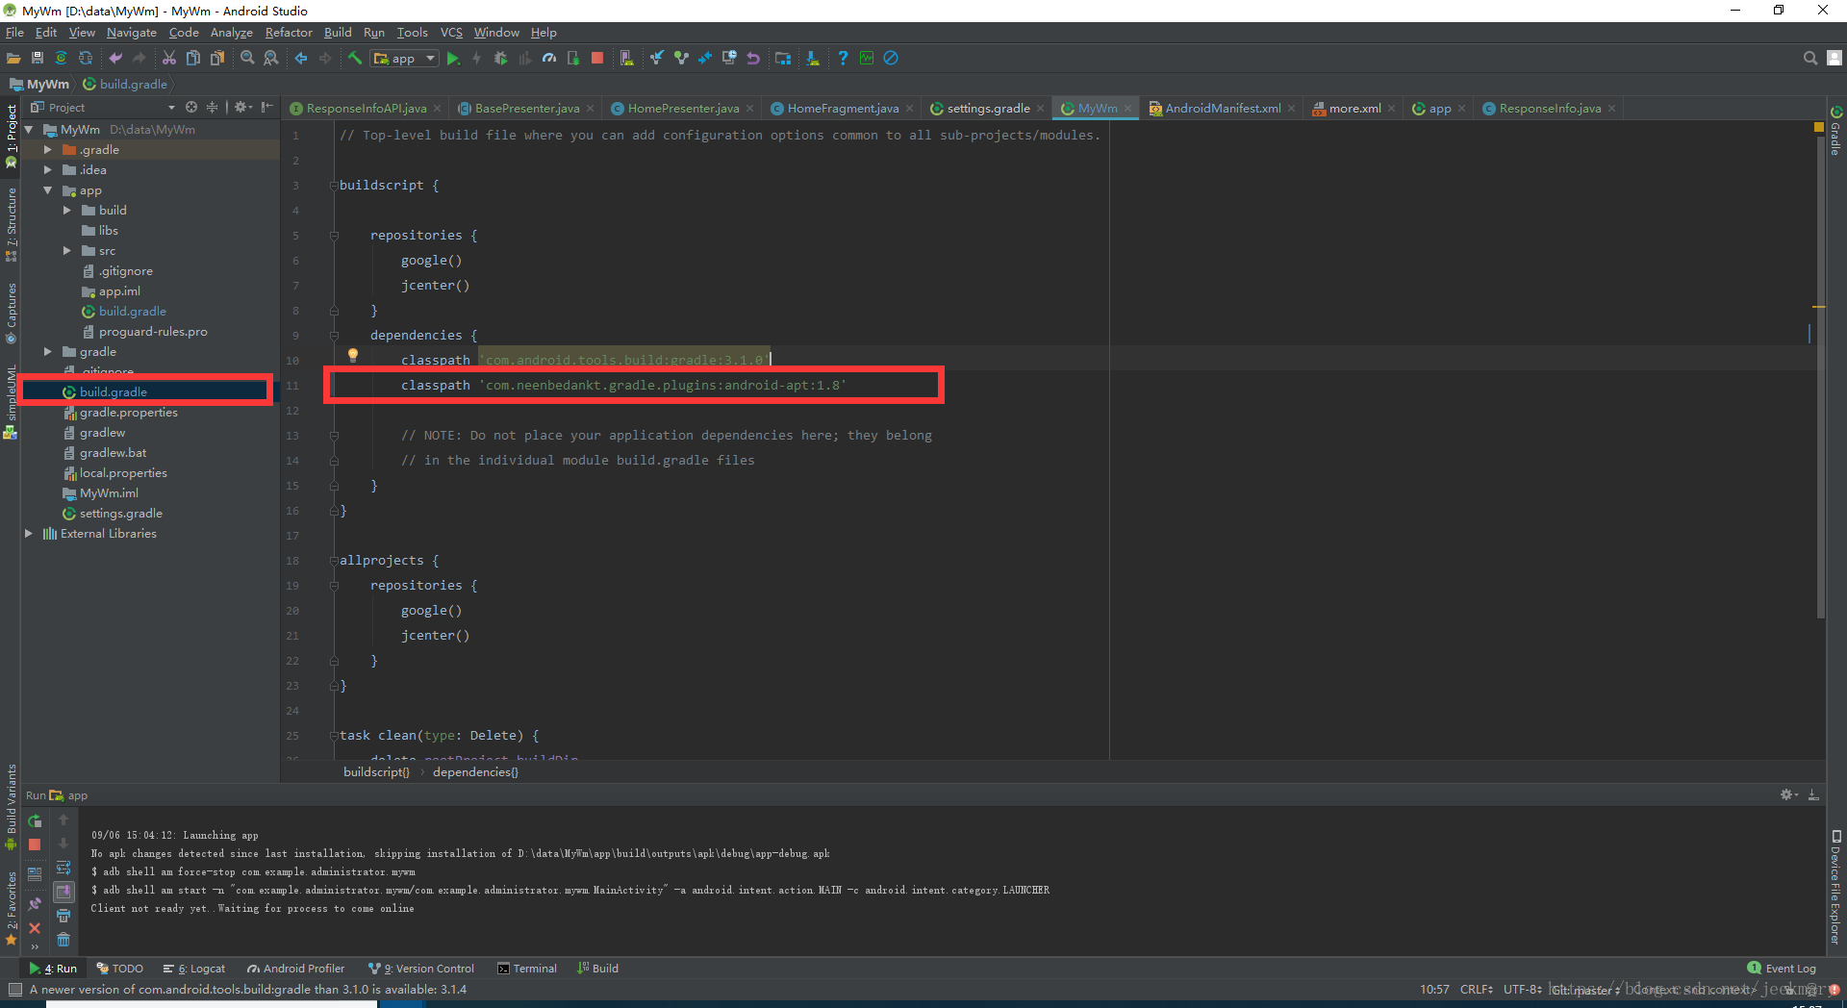
Task: Switch to HomePresenter.java tab
Action: point(683,109)
